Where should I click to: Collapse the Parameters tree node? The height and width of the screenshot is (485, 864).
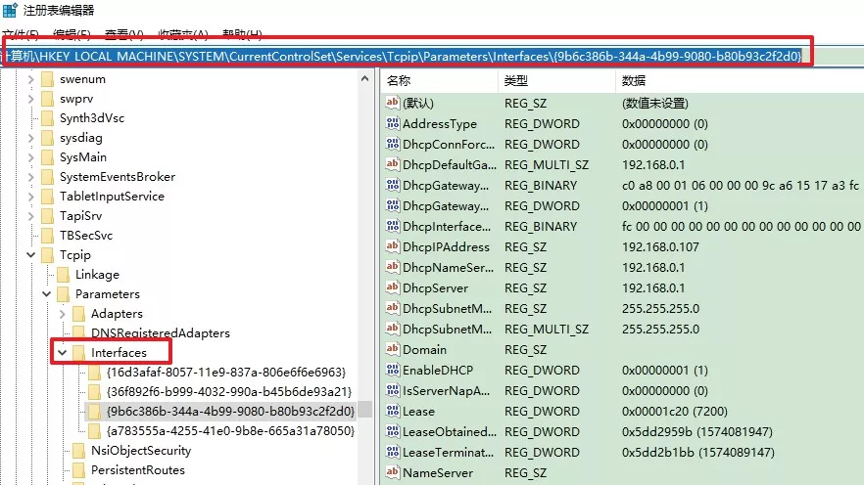47,294
